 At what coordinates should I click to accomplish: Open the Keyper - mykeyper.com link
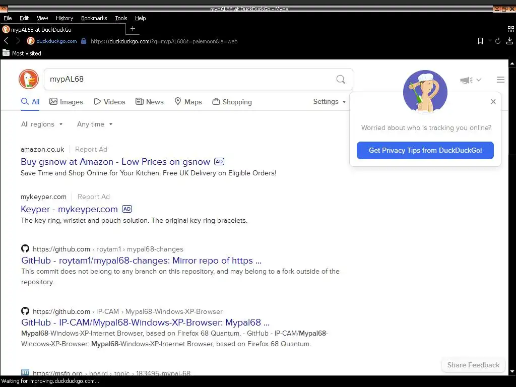pos(69,209)
